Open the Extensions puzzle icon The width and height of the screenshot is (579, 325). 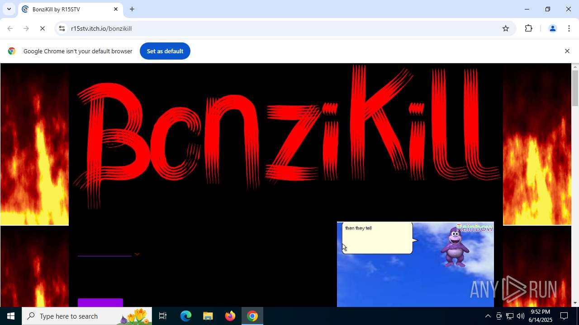528,28
